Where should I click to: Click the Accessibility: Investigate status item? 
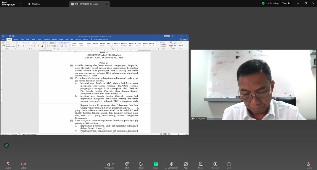tap(30, 134)
